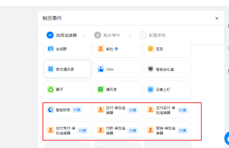Select the 圈子 connector label
The height and width of the screenshot is (148, 229).
pyautogui.click(x=60, y=90)
